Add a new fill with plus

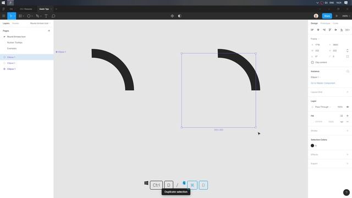click(x=348, y=116)
